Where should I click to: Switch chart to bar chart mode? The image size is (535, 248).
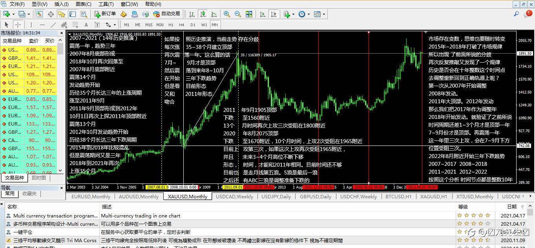click(x=192, y=14)
